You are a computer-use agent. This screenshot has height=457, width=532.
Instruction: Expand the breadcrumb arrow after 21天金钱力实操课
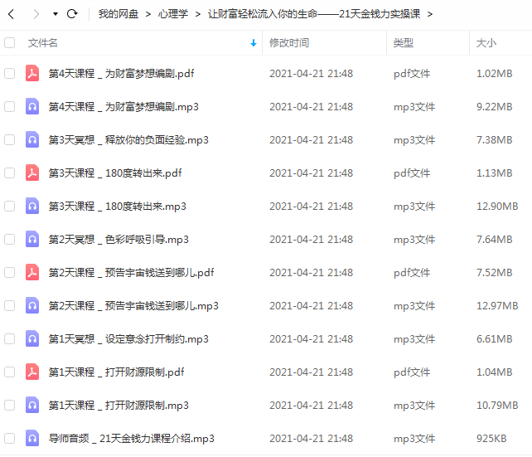point(430,14)
